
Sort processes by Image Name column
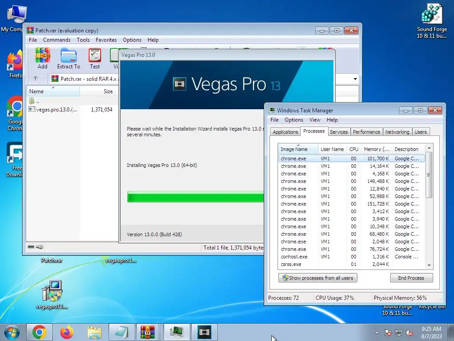[298, 149]
